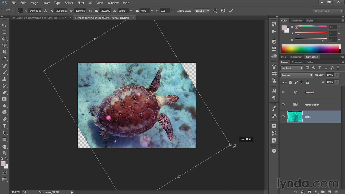Toggle lock position icon
This screenshot has height=194, width=345.
[x=302, y=82]
